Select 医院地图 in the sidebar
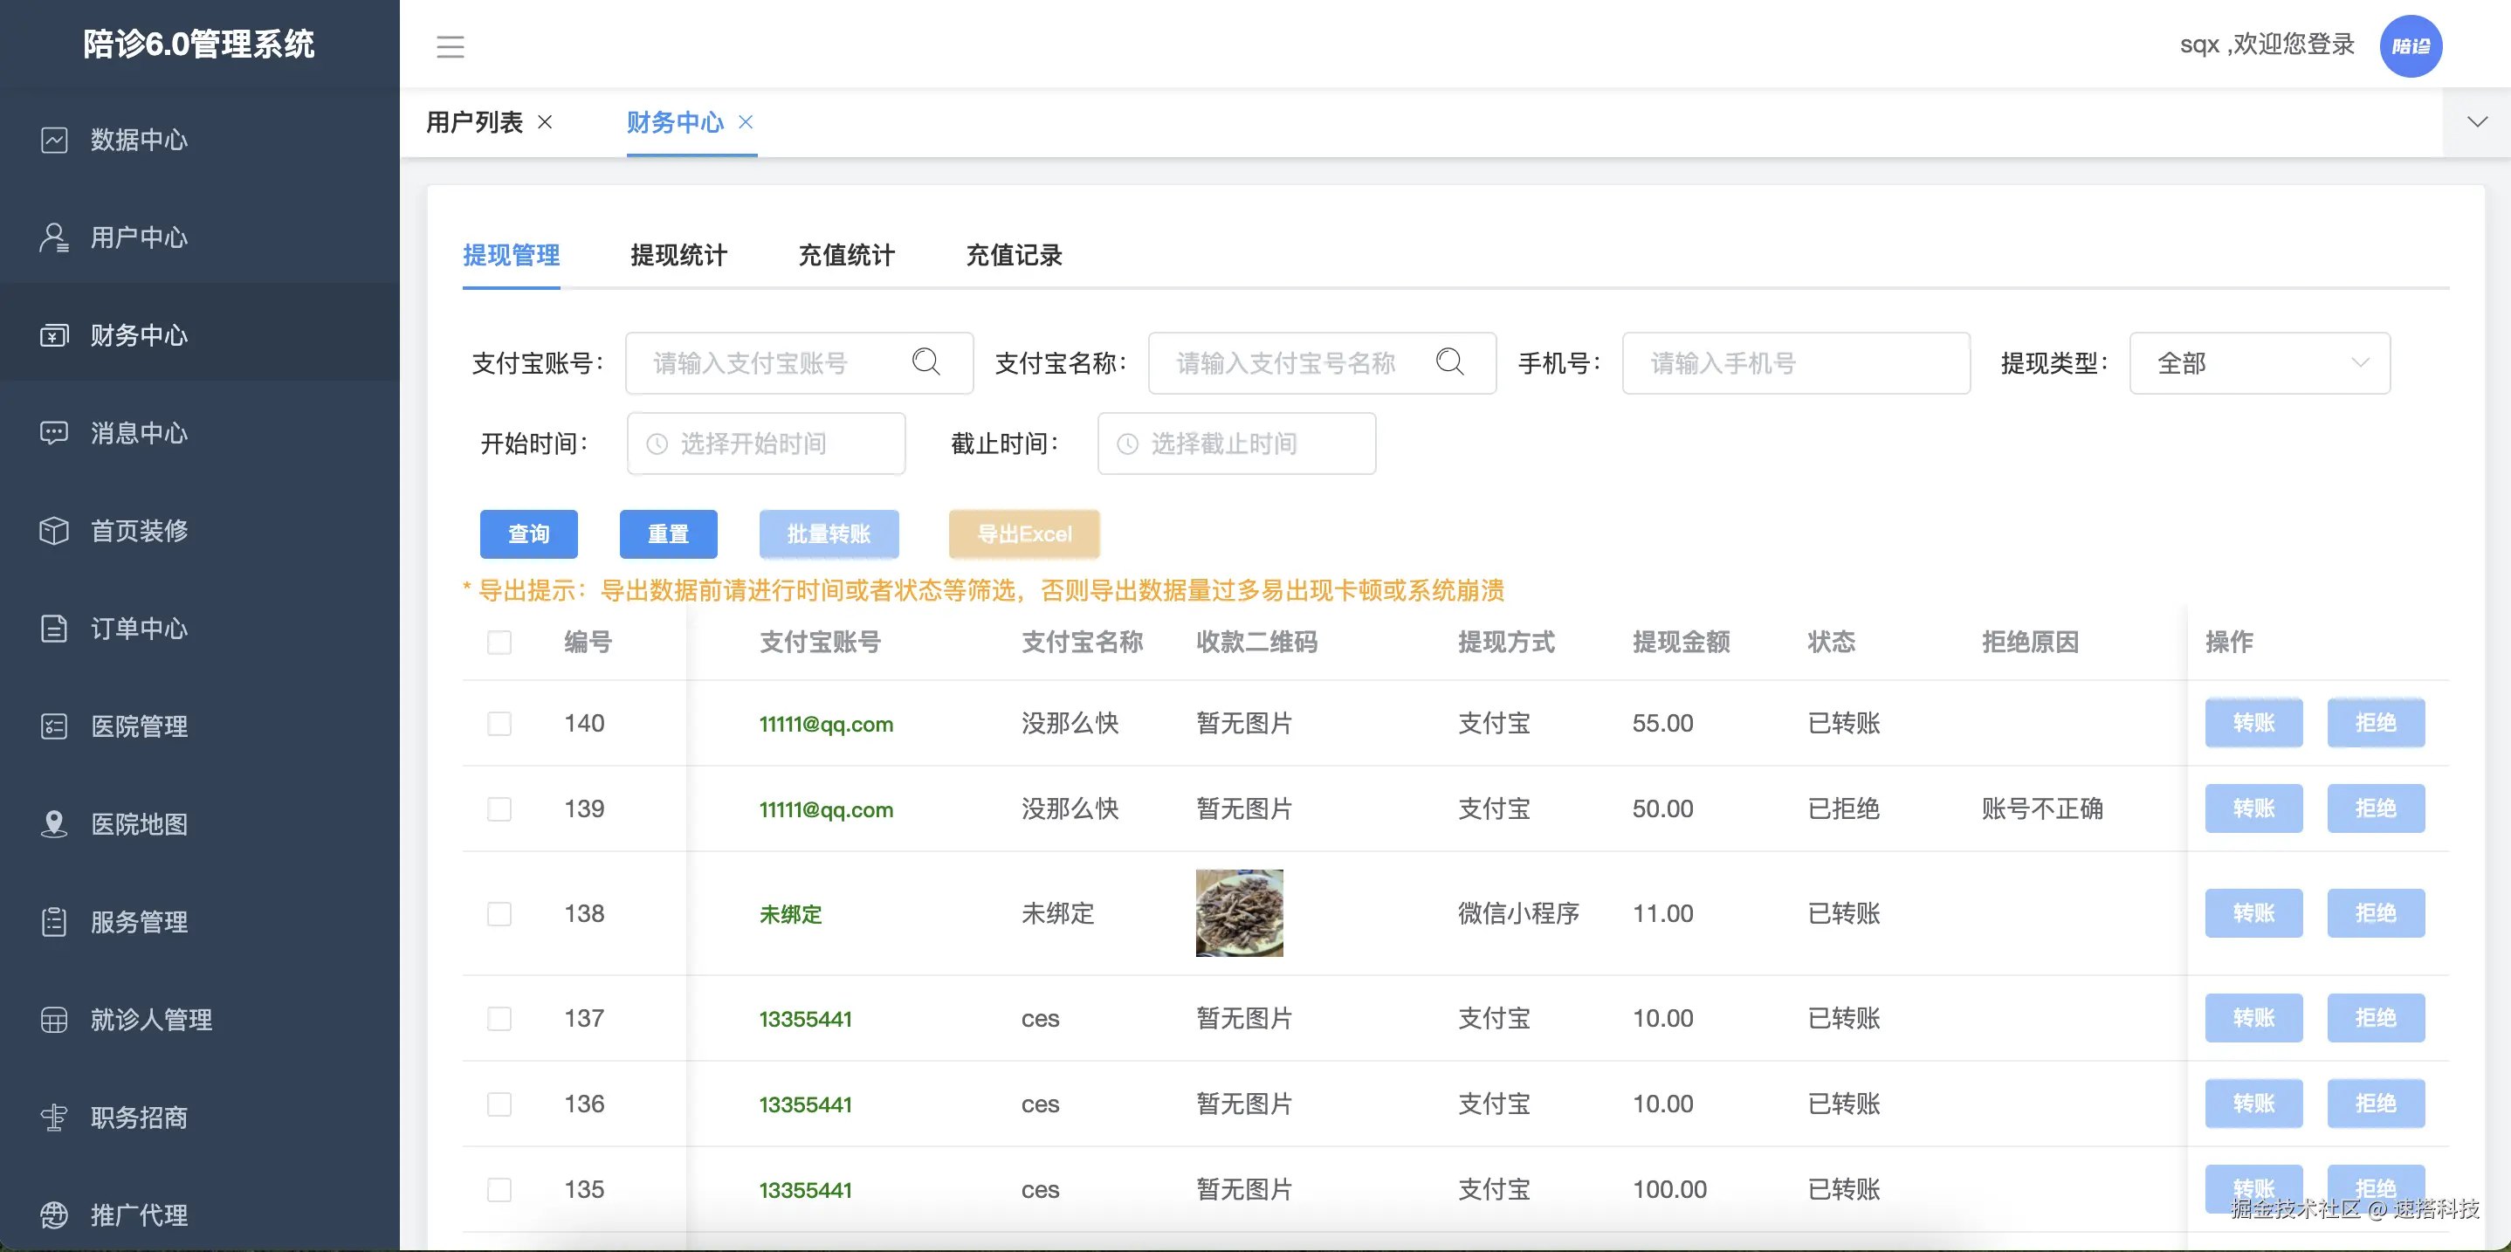The width and height of the screenshot is (2511, 1252). coord(137,824)
